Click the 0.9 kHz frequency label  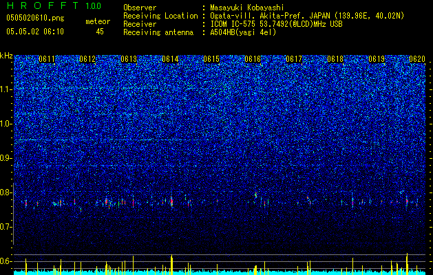point(6,158)
